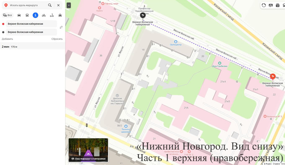Click the magnifier search icon
Viewport: 285px width, 165px height.
point(49,5)
